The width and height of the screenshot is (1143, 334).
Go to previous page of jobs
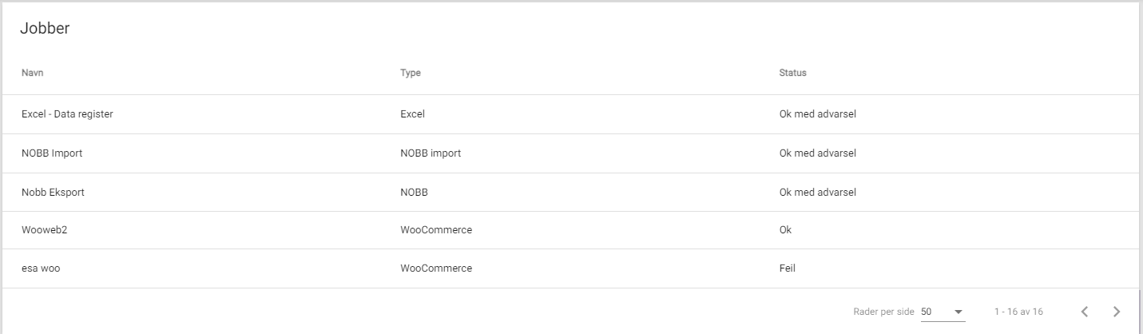pyautogui.click(x=1085, y=312)
